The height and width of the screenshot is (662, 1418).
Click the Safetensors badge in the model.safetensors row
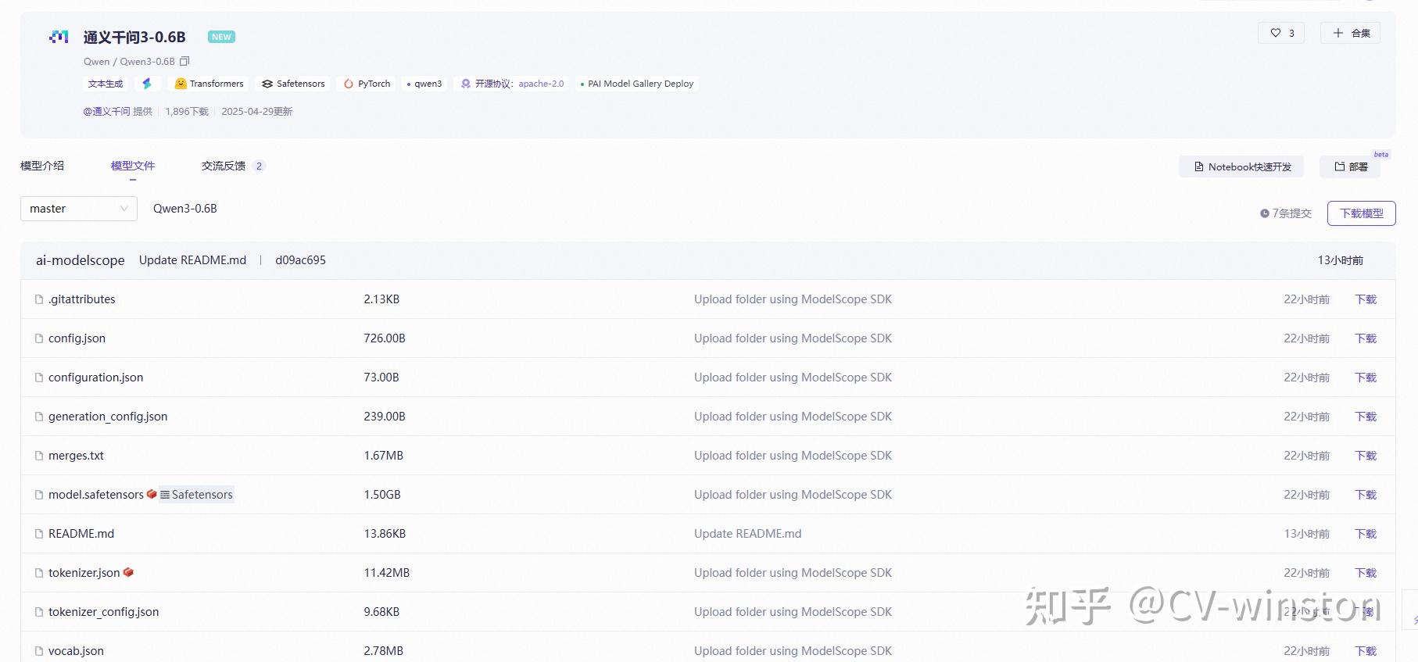[197, 495]
